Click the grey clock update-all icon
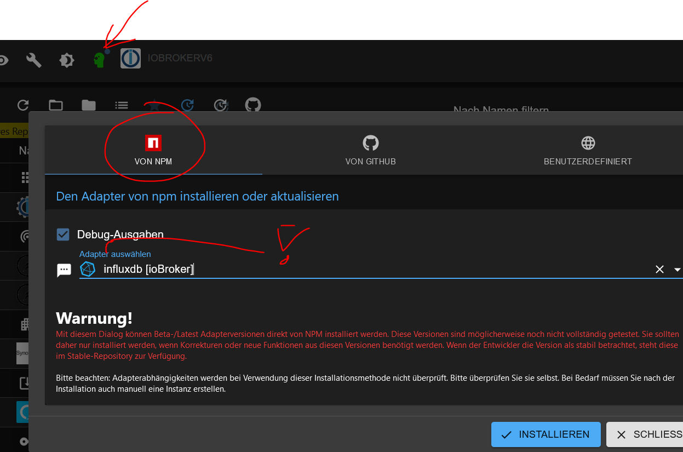 [220, 105]
